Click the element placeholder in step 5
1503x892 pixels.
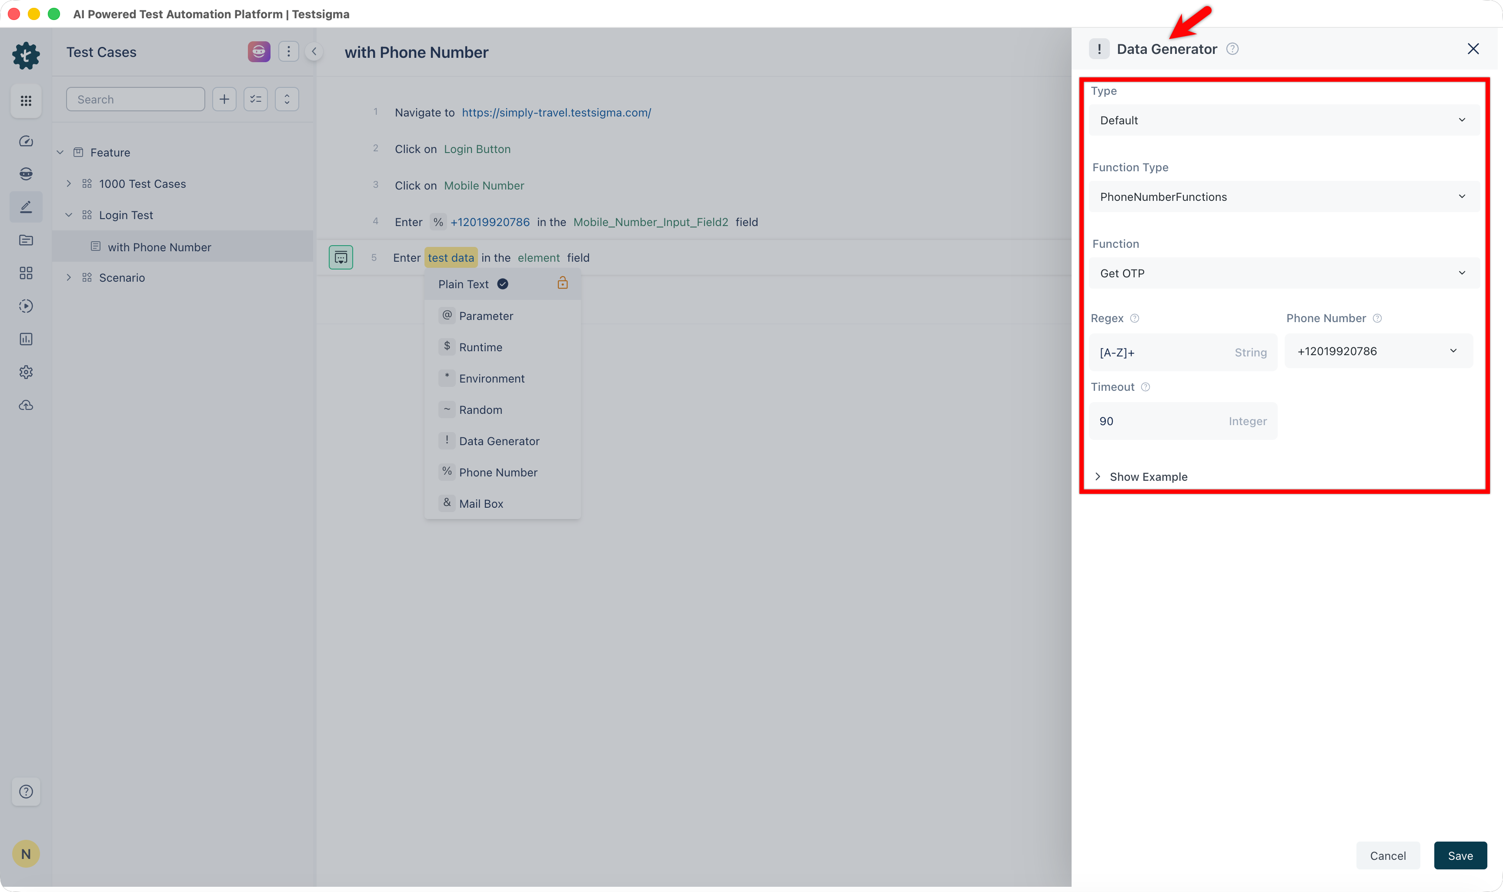coord(539,258)
